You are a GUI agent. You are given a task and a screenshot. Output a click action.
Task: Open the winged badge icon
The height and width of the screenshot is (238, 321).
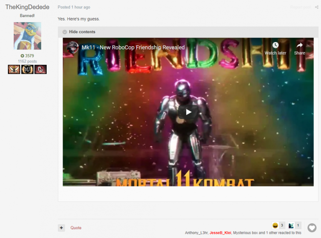pyautogui.click(x=14, y=69)
